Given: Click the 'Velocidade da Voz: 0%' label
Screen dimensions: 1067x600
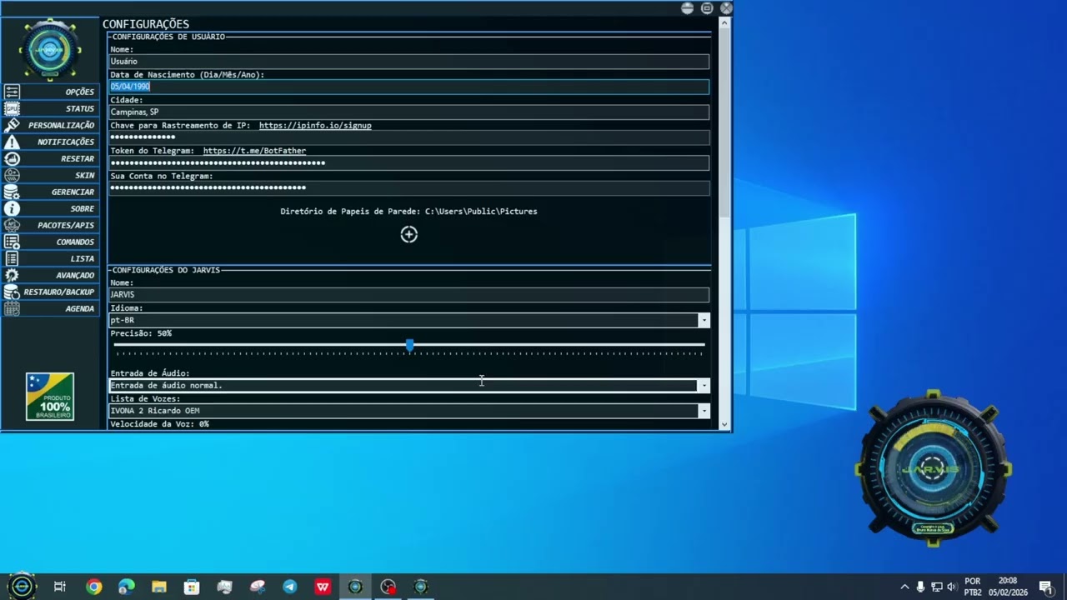Looking at the screenshot, I should tap(159, 424).
